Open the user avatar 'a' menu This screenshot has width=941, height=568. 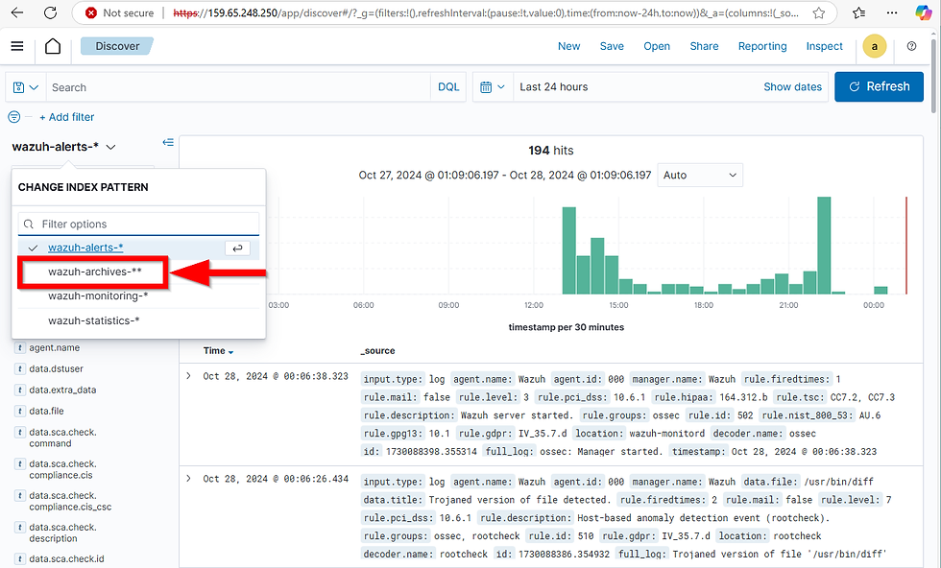[x=875, y=46]
